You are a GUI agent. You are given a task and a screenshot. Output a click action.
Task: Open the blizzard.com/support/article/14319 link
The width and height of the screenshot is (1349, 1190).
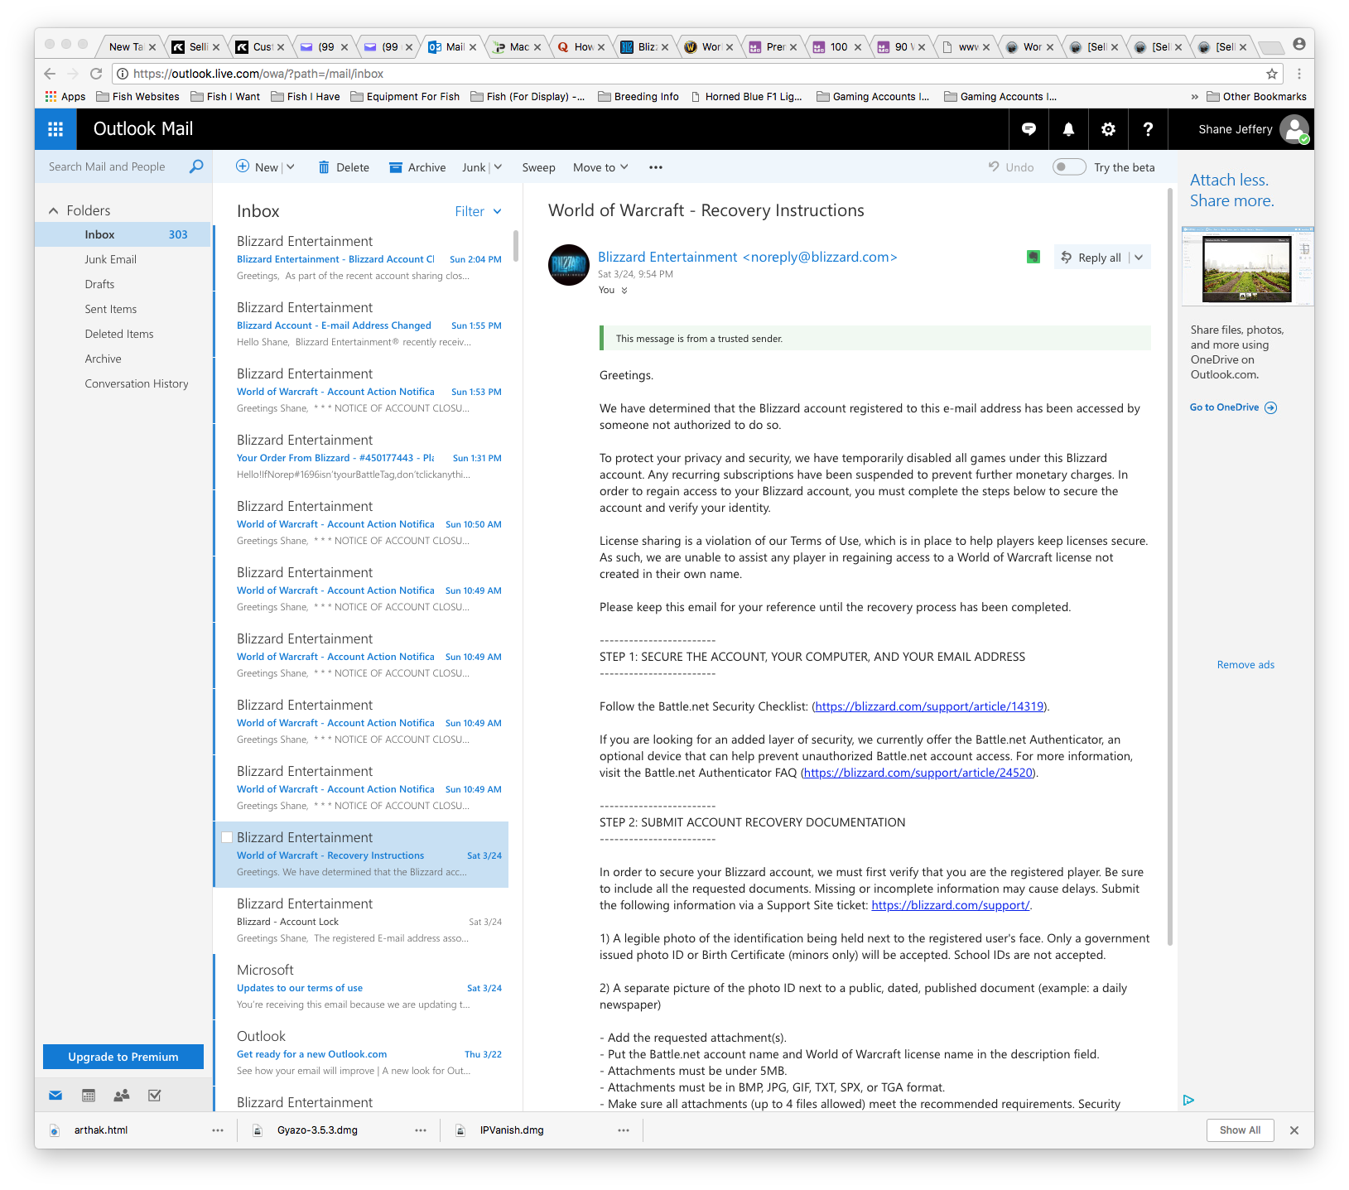[929, 706]
